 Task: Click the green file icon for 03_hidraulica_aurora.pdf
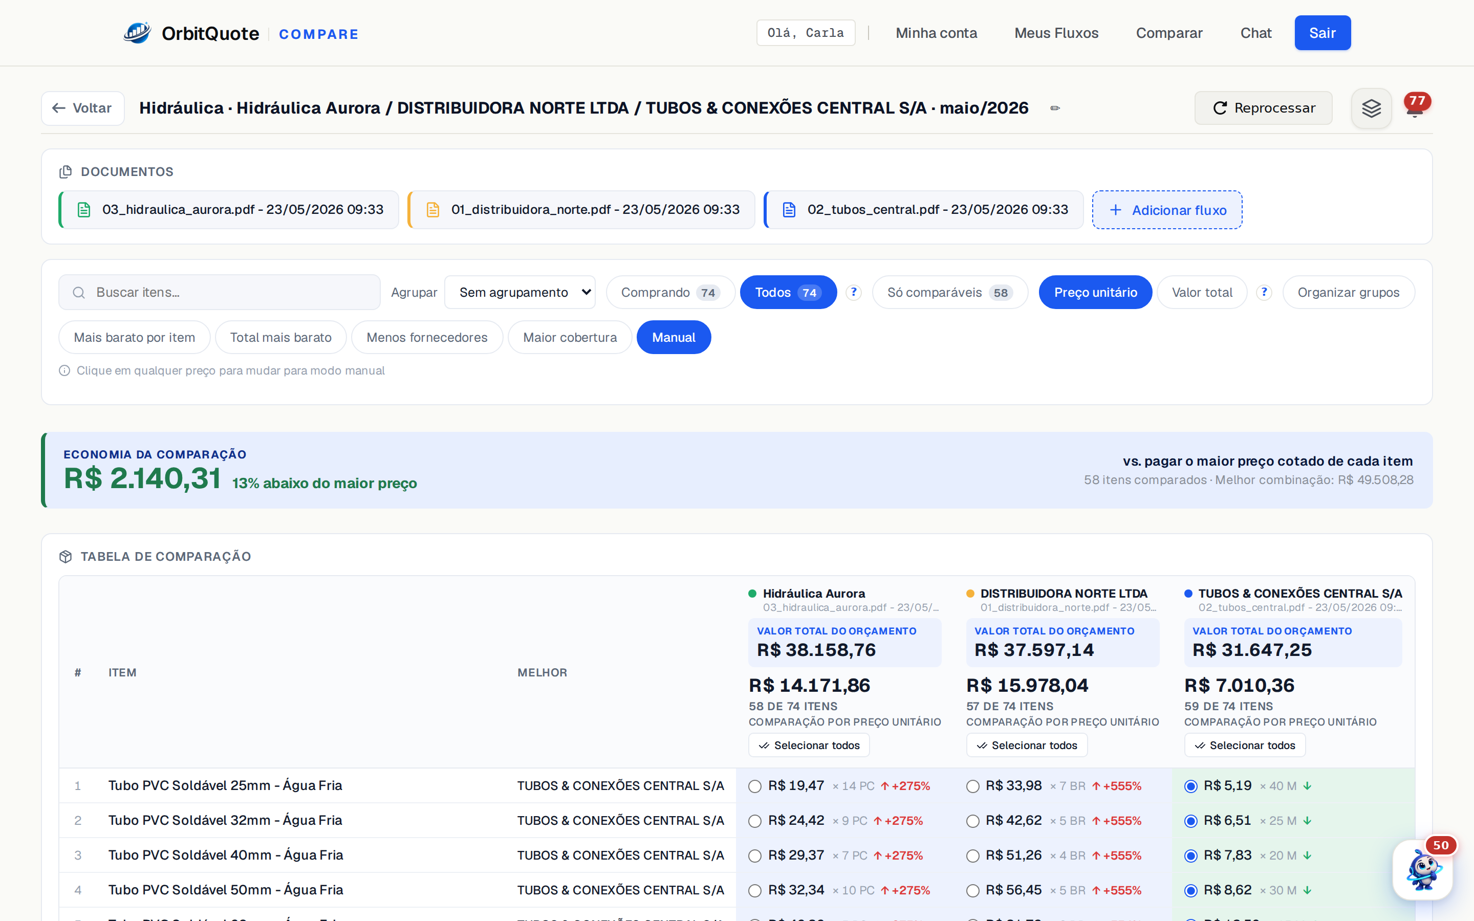point(84,210)
